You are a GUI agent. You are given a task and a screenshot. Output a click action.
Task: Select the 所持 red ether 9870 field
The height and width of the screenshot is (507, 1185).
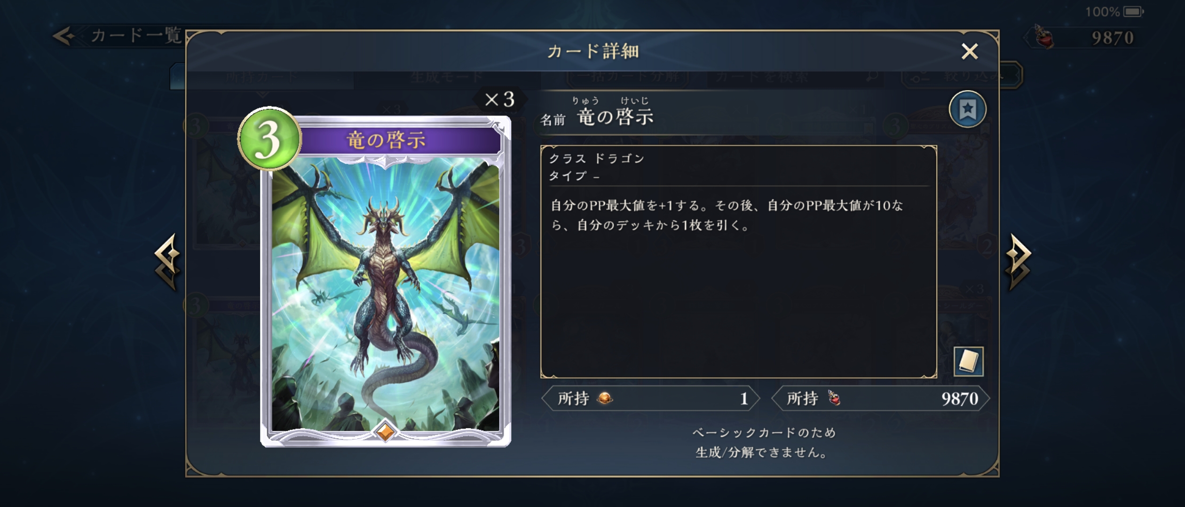(x=880, y=399)
